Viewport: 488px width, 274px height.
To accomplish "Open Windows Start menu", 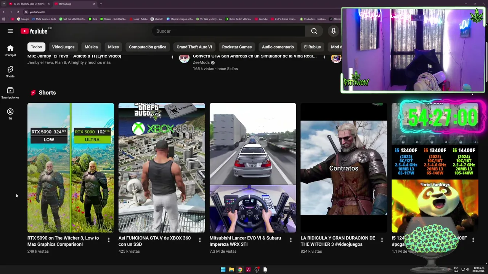I will 223,269.
